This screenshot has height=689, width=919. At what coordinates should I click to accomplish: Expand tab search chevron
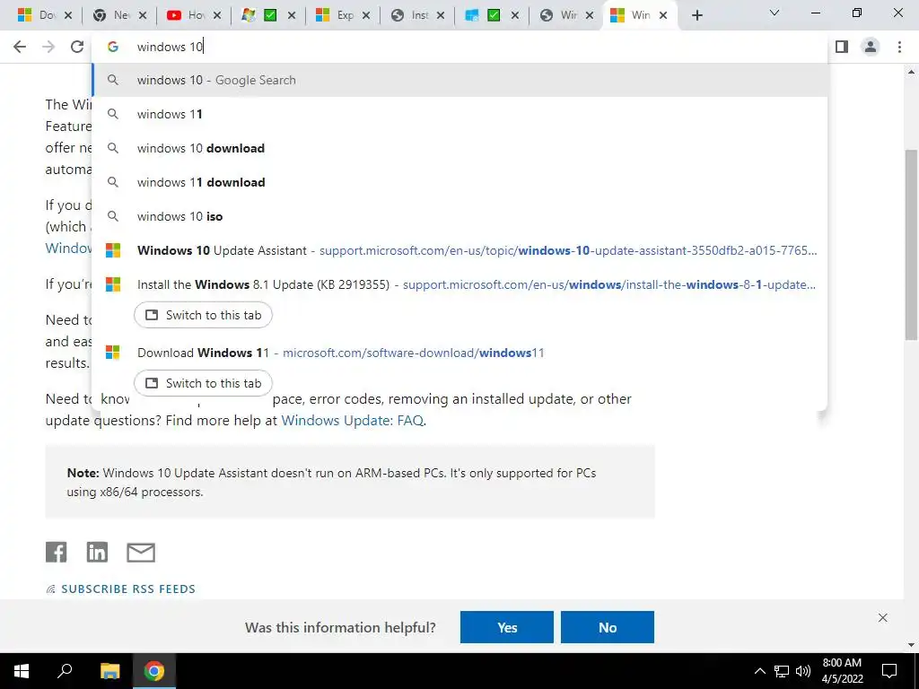[x=775, y=13]
